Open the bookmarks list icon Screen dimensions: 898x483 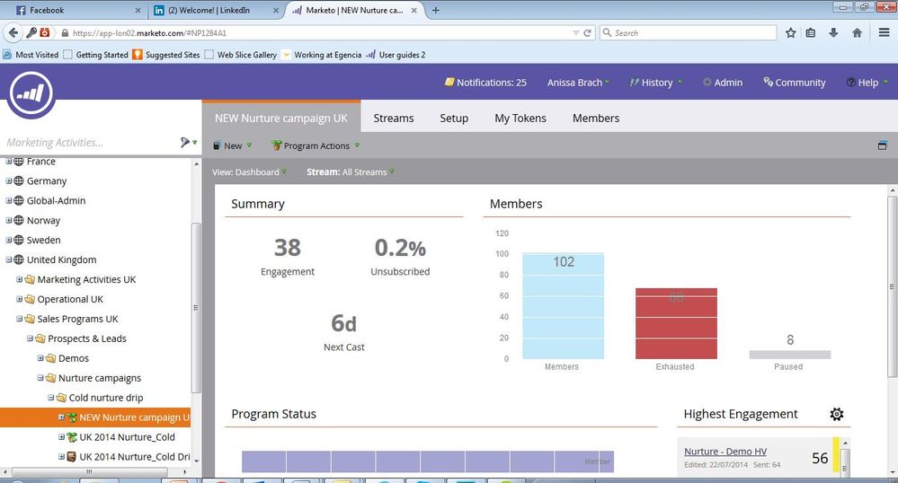click(811, 33)
